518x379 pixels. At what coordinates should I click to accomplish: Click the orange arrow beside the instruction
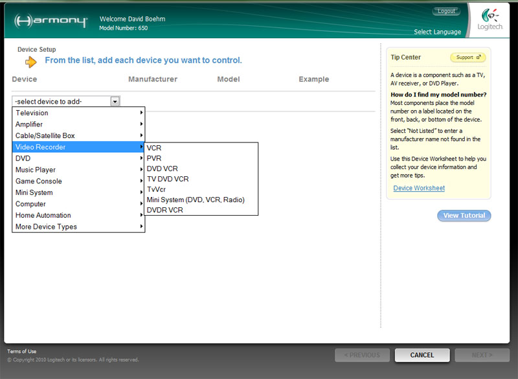(31, 62)
